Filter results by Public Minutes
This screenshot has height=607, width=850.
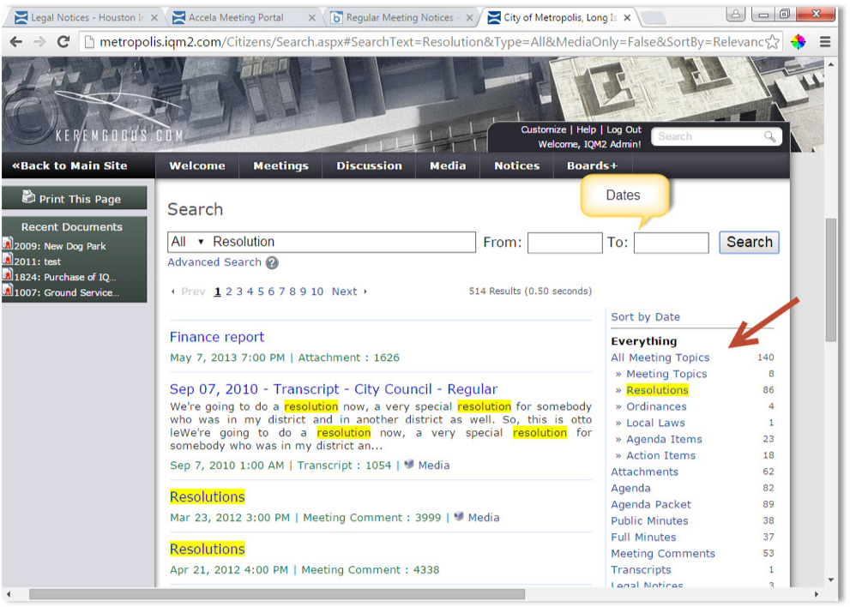(x=649, y=520)
